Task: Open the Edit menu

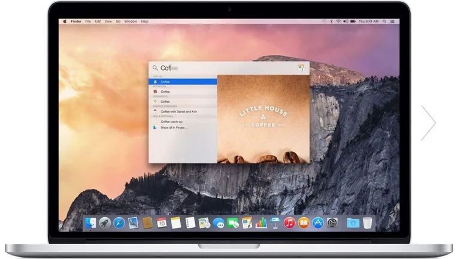Action: (x=98, y=22)
